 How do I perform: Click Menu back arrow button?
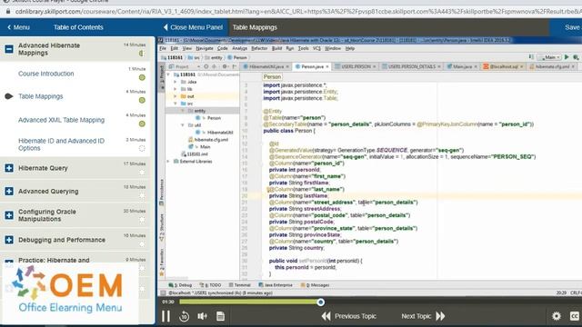[x=18, y=27]
